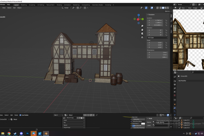Open the Slot 1 material slot dropdown
Image resolution: width=204 pixels, height=136 pixels.
point(58,115)
